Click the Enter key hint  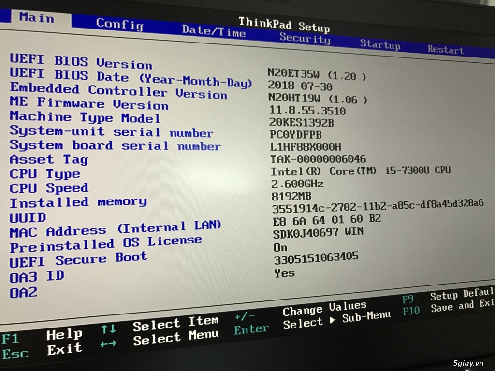coord(251,329)
